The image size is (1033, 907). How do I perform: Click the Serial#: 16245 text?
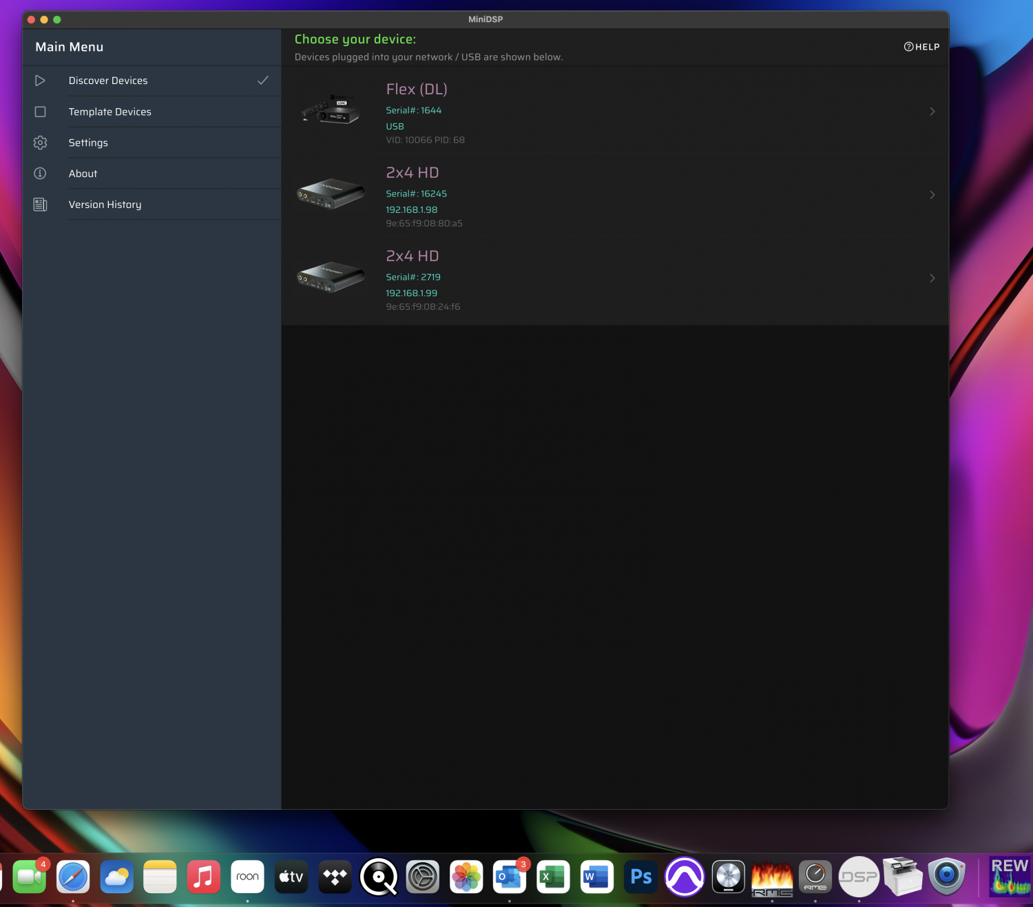pos(416,194)
